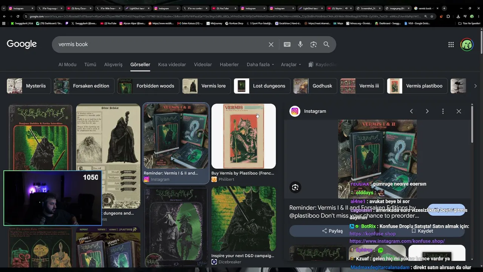Switch to the Haberler tab
The width and height of the screenshot is (483, 272).
(229, 65)
